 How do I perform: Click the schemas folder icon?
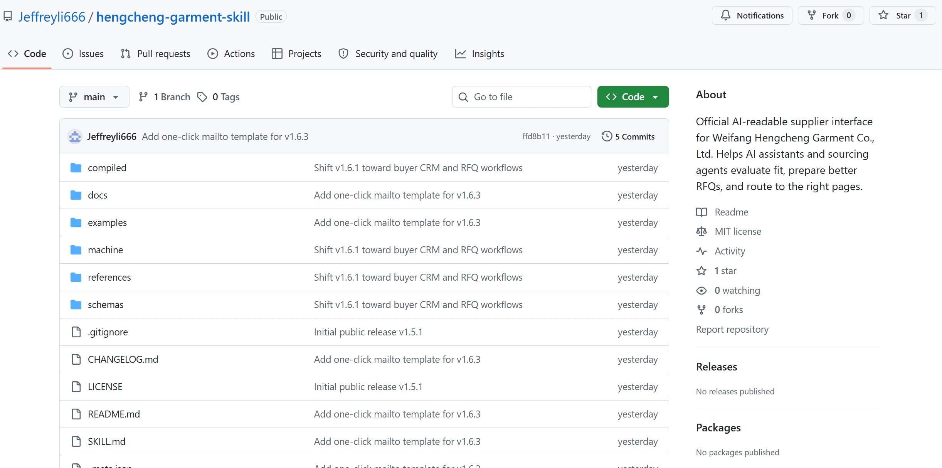click(x=76, y=305)
